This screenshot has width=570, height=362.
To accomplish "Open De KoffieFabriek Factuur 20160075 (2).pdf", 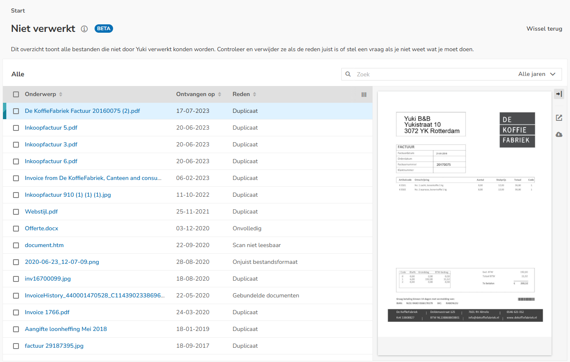I will pyautogui.click(x=82, y=111).
